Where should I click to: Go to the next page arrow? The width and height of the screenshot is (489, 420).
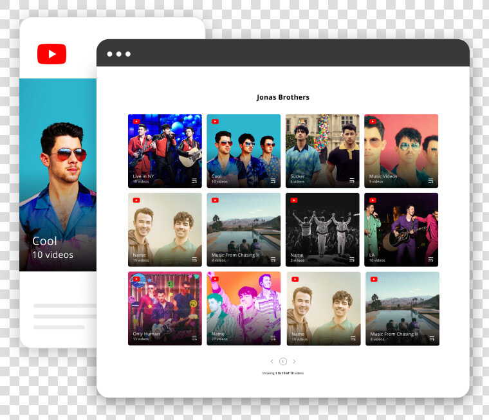[x=294, y=361]
